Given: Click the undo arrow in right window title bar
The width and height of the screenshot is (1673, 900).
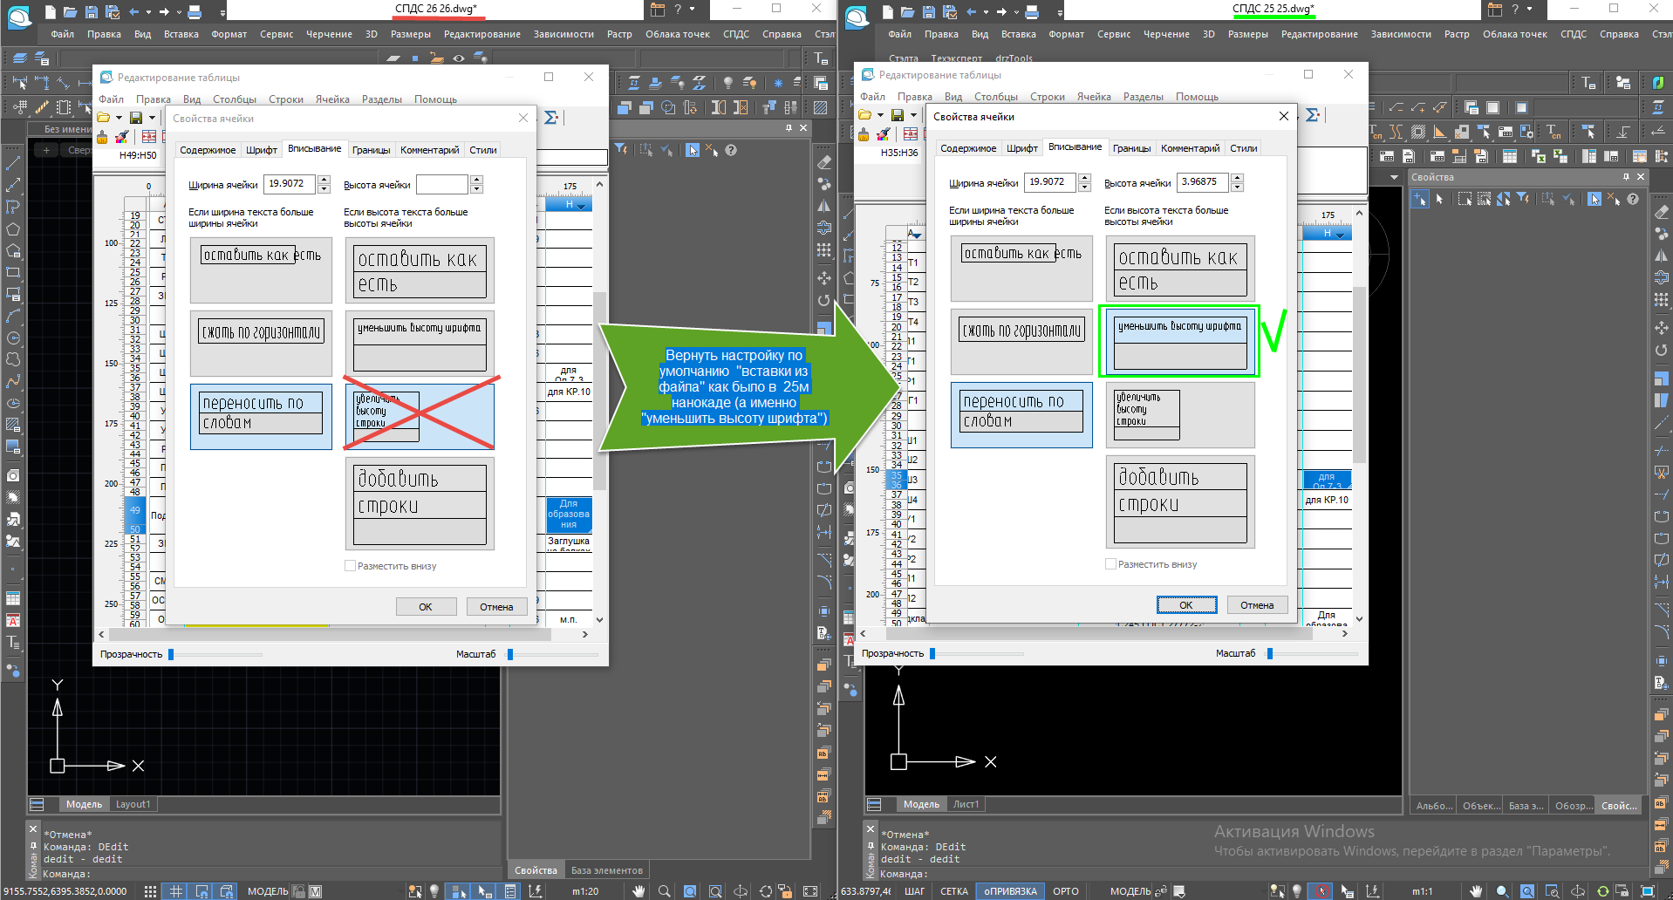Looking at the screenshot, I should 971,12.
